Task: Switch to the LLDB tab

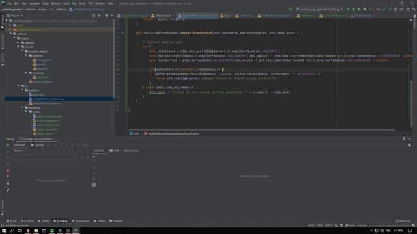Action: (115, 151)
